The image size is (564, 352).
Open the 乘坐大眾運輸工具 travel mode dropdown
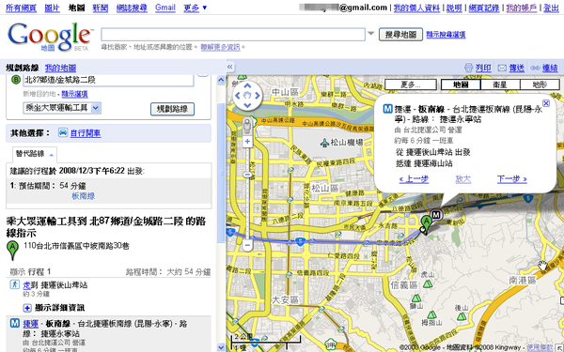62,108
